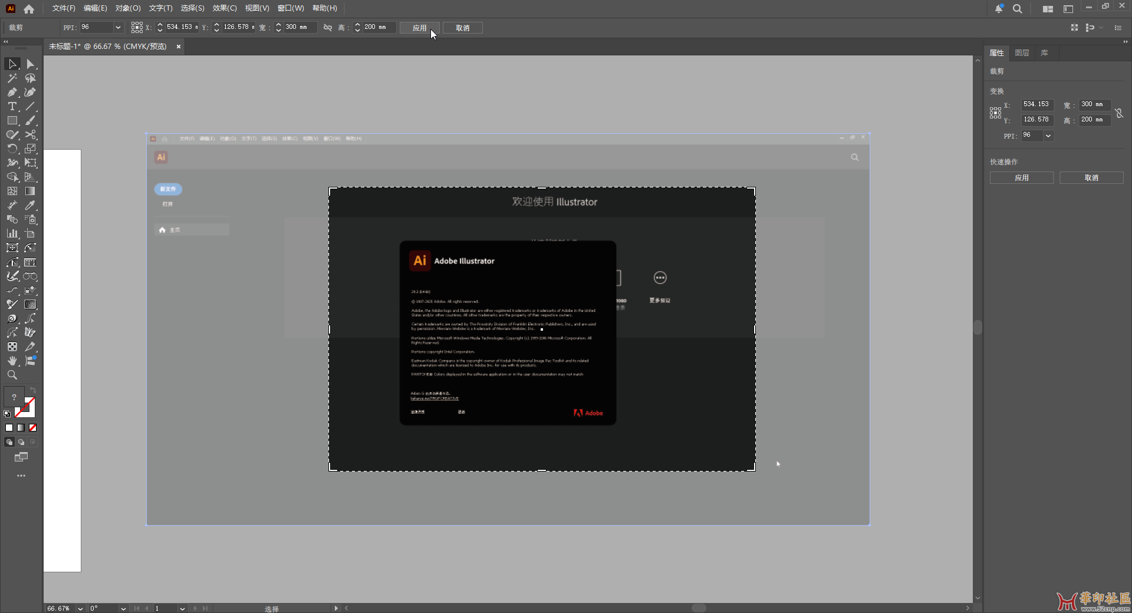Close the 未标题-1 document tab
1132x613 pixels.
pos(179,47)
